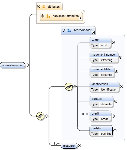Collapse the attributes box
The width and height of the screenshot is (127, 150).
(x=39, y=7)
